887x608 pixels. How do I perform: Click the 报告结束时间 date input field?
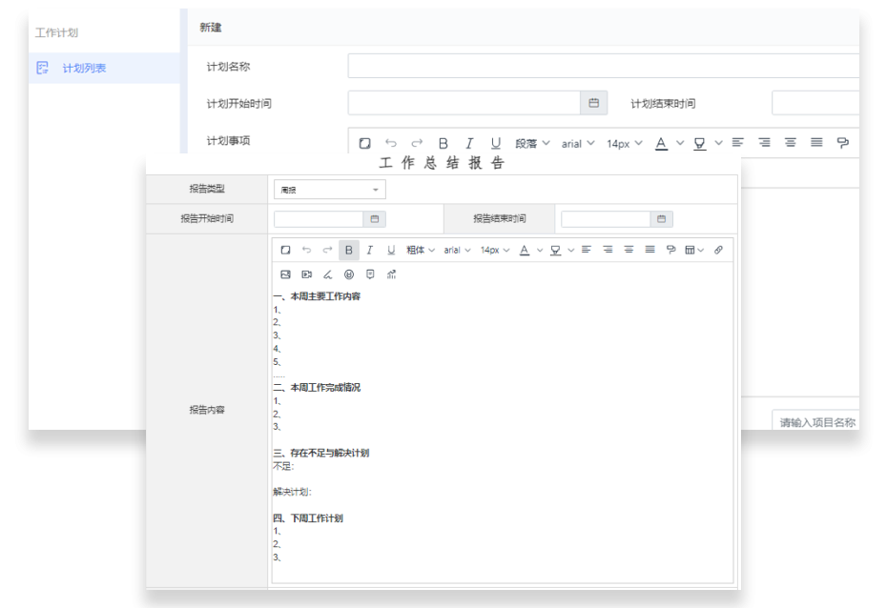point(606,218)
